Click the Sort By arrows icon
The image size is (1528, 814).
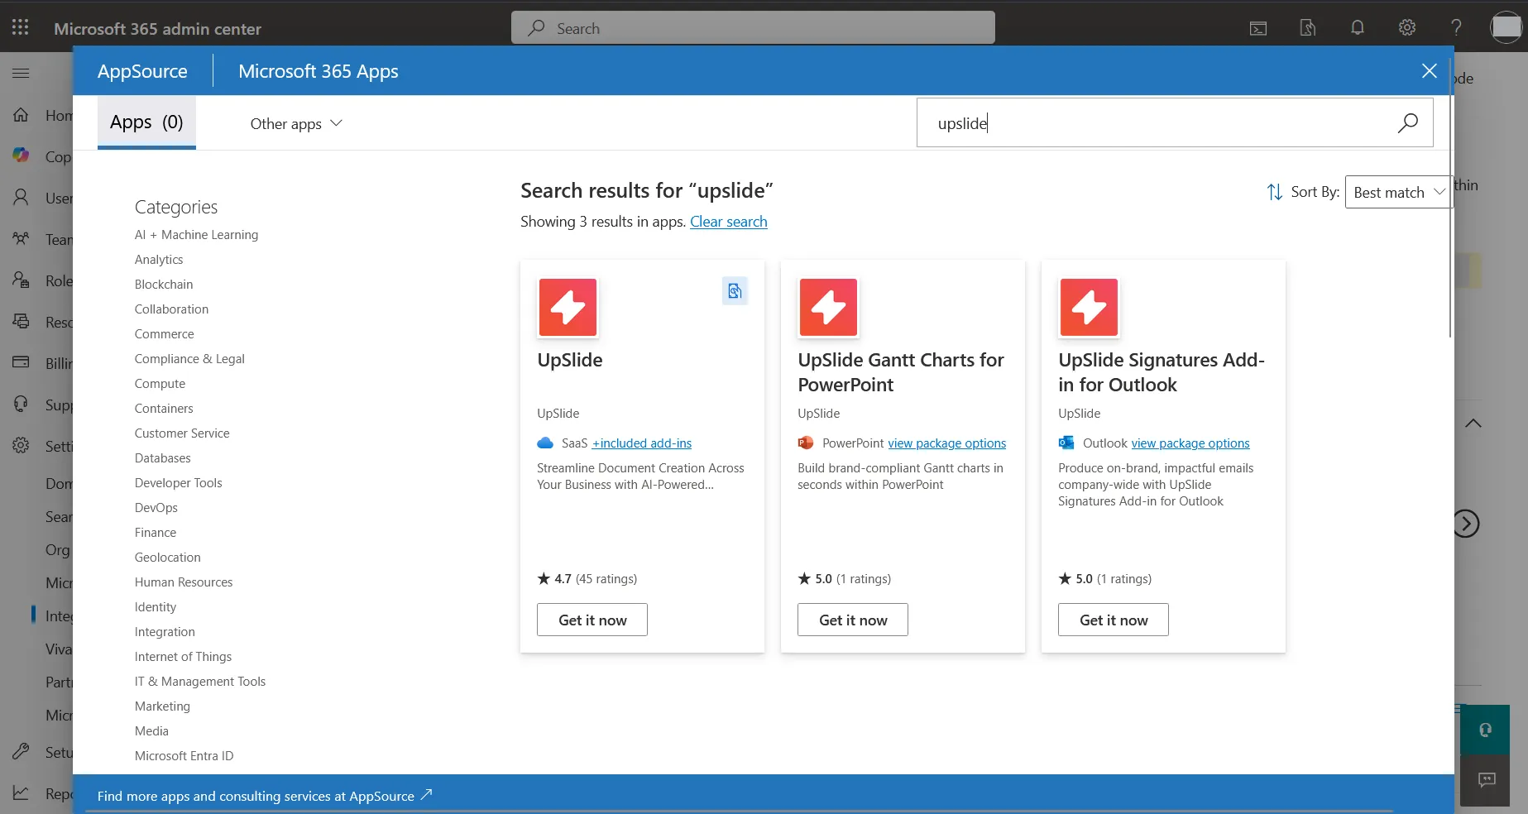click(x=1275, y=192)
